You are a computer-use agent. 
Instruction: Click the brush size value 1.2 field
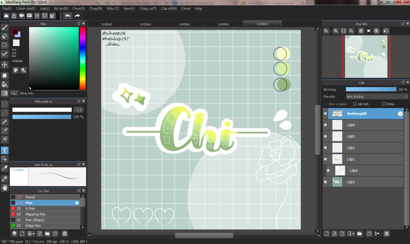tap(79, 110)
